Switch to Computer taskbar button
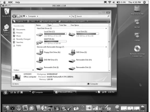The image size is (150, 112). [x=42, y=92]
